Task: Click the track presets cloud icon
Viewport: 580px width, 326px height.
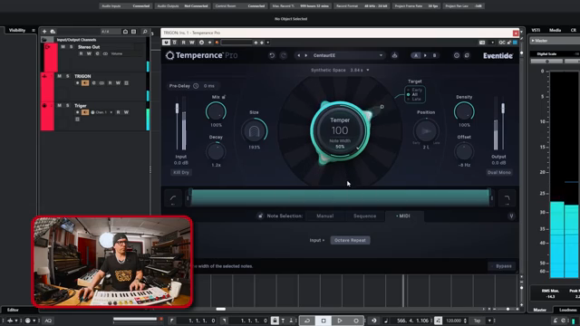Action: click(x=53, y=32)
